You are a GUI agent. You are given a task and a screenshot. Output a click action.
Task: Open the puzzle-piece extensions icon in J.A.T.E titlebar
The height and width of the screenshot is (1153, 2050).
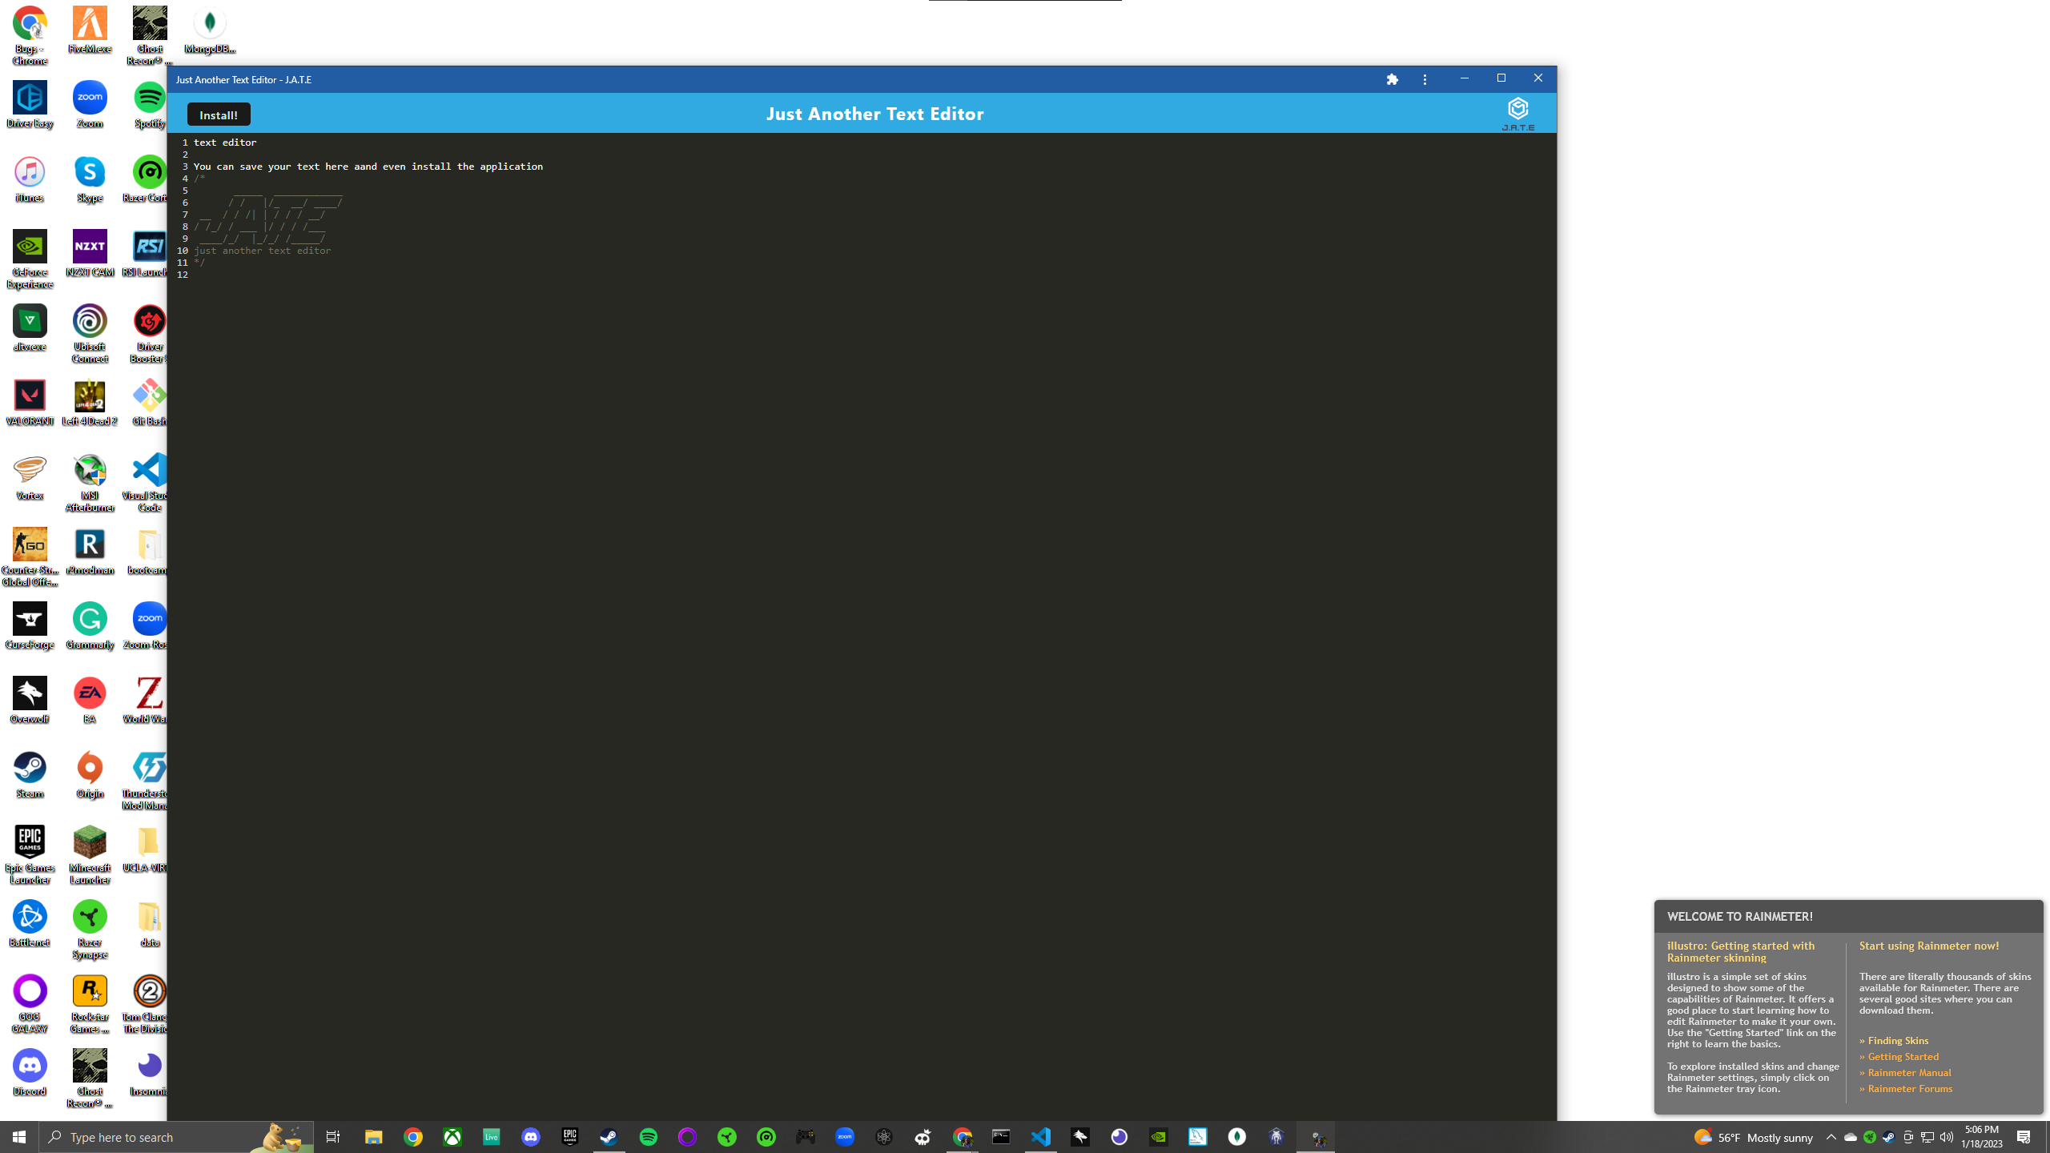coord(1392,79)
